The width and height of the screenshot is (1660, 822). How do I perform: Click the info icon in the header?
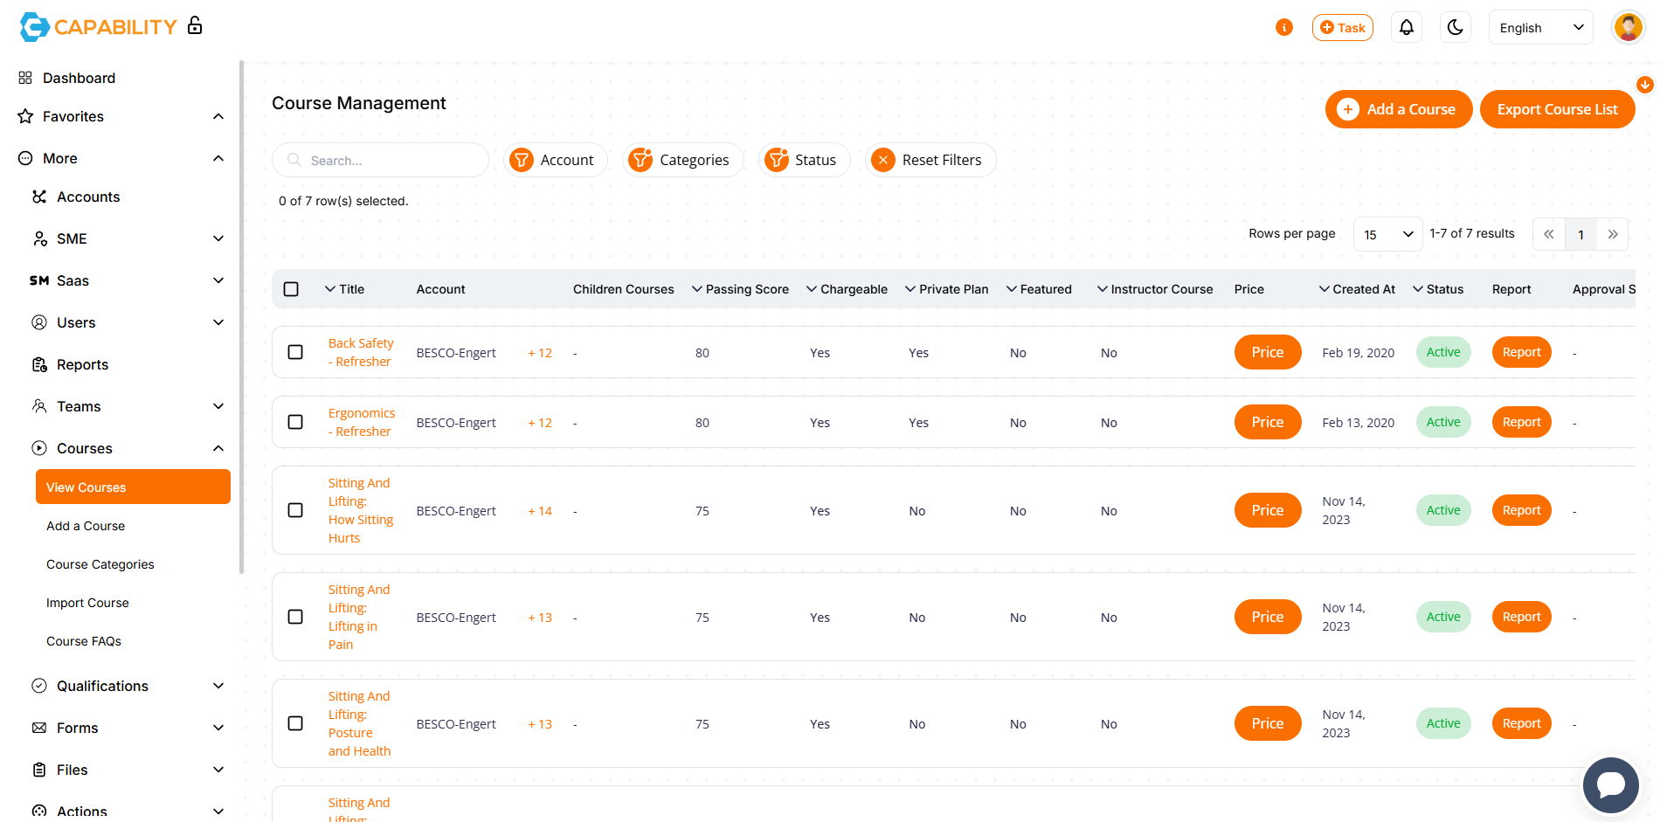pyautogui.click(x=1284, y=27)
